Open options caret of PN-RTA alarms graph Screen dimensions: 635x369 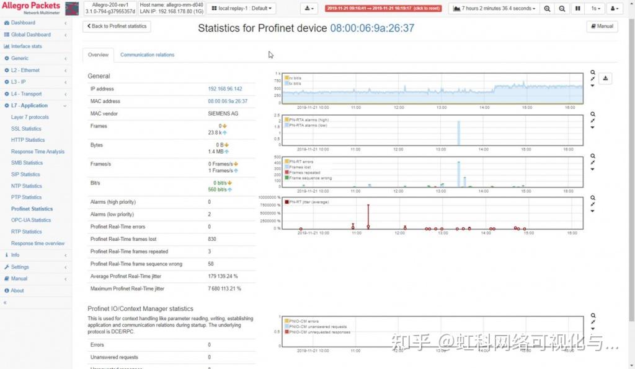(592, 128)
